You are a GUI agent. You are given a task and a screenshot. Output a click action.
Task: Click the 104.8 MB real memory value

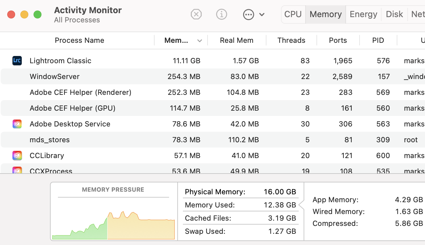pyautogui.click(x=243, y=92)
